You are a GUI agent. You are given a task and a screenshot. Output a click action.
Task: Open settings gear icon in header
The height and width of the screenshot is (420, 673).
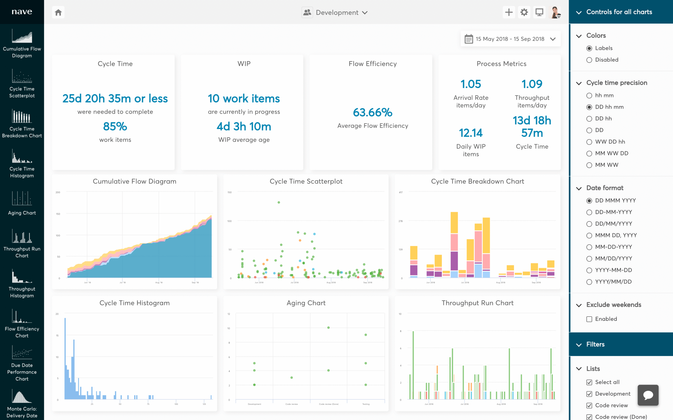point(524,13)
